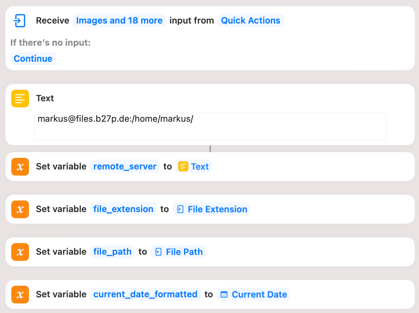This screenshot has width=419, height=313.
Task: Click the variable icon on the file_path row
Action: [20, 252]
